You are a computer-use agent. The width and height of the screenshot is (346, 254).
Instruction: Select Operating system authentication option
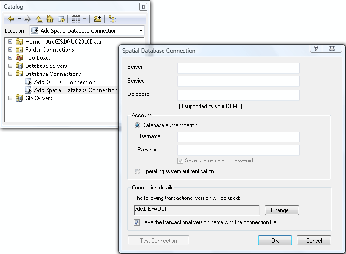pyautogui.click(x=137, y=171)
